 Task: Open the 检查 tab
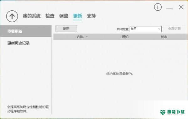50,16
